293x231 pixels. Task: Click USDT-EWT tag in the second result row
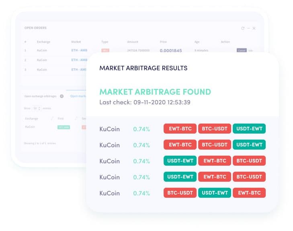[249, 145]
